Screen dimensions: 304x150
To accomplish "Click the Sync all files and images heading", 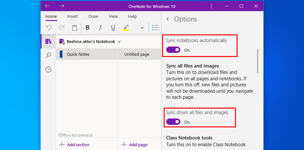I will tap(192, 66).
